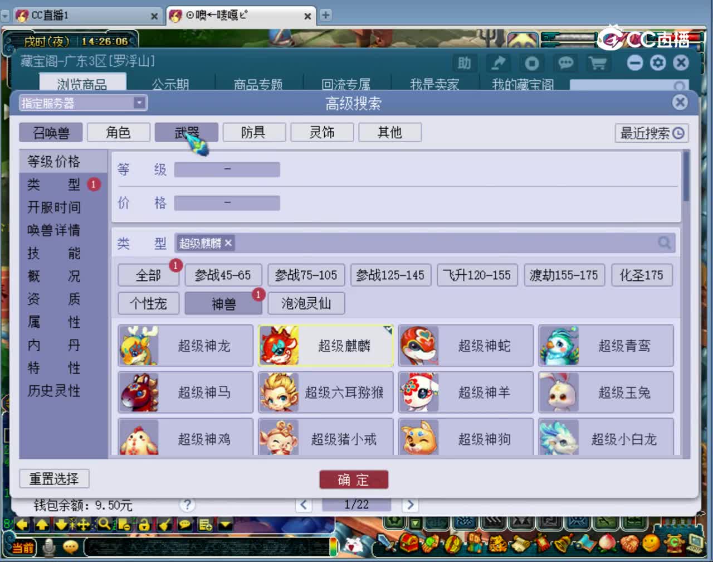
Task: Filter by 飞升120-155 pets
Action: click(x=477, y=275)
